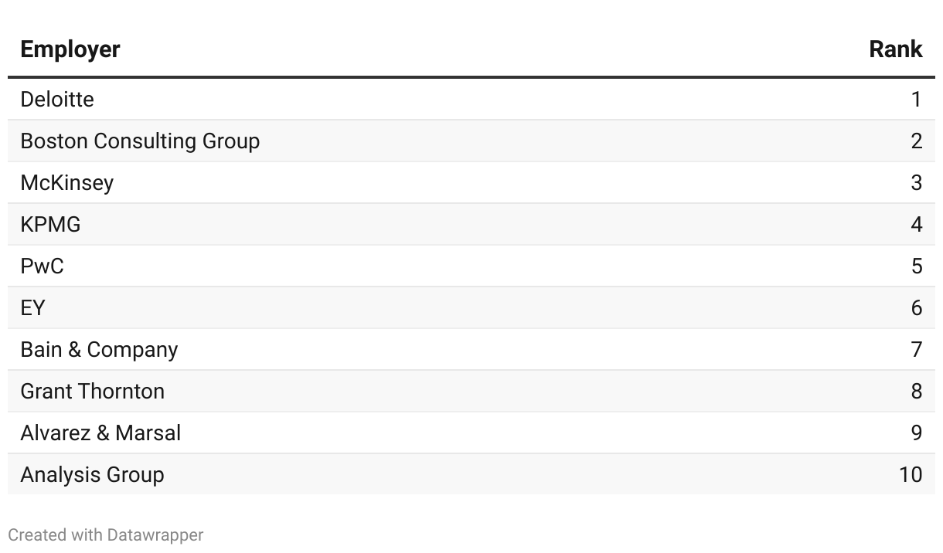This screenshot has height=553, width=943.
Task: Click on the PwC entry
Action: pos(42,266)
